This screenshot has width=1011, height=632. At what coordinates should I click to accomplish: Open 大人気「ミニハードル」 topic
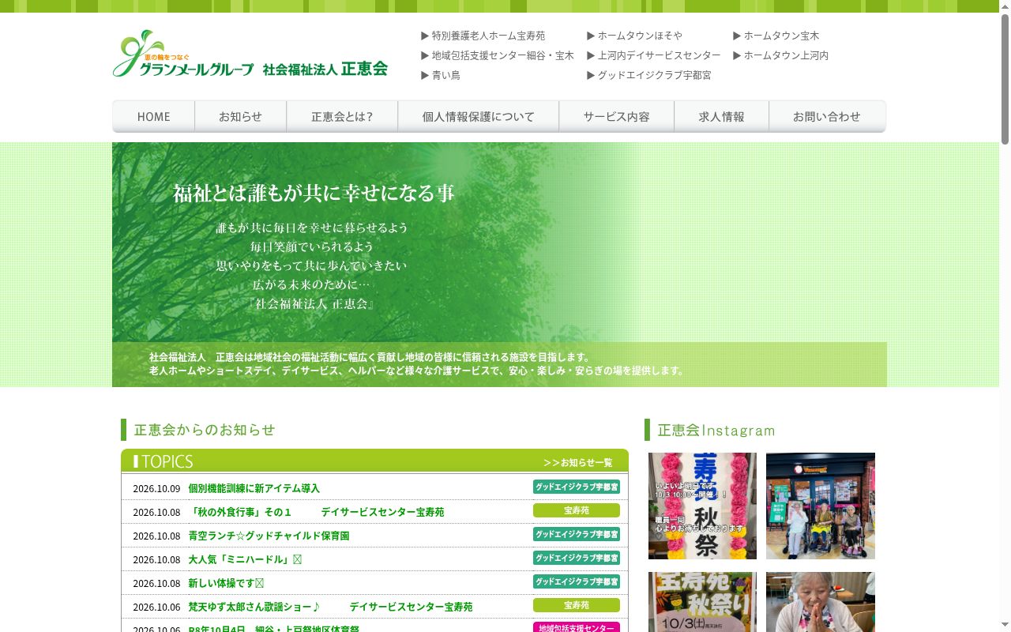[x=245, y=559]
